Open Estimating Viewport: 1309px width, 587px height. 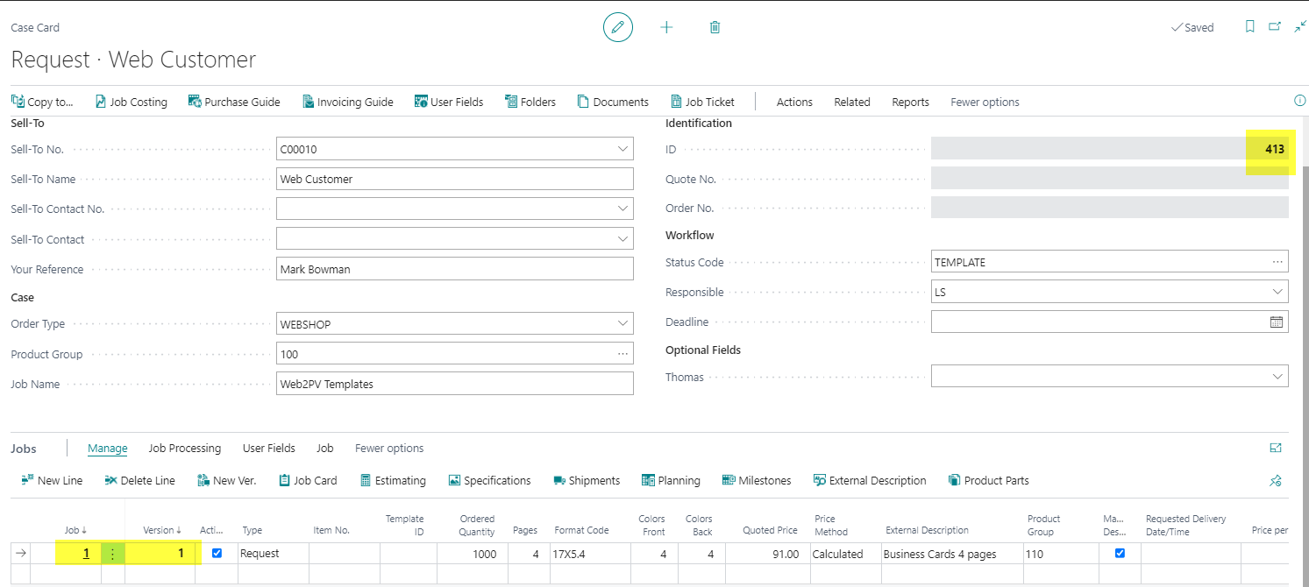[393, 480]
